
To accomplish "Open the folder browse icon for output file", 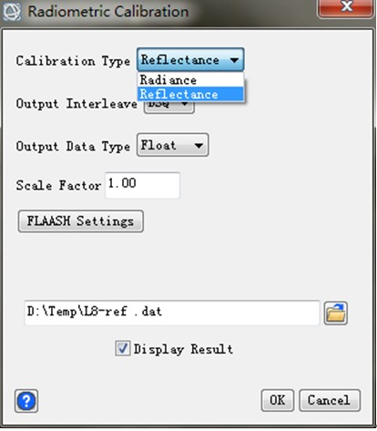I will 335,313.
